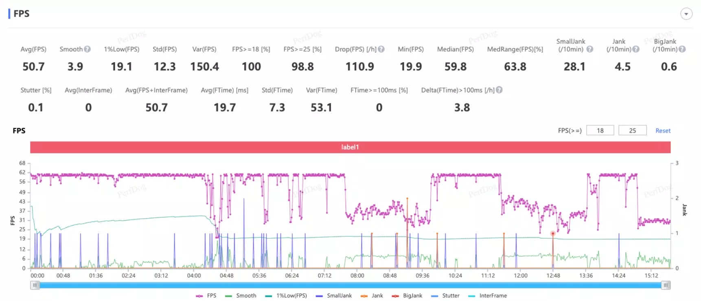Viewport: 701px width, 301px height.
Task: Open the SmallJank (/10min) help icon
Action: pyautogui.click(x=589, y=49)
